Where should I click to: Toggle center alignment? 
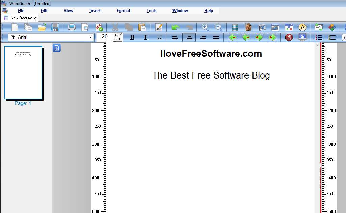click(x=189, y=37)
